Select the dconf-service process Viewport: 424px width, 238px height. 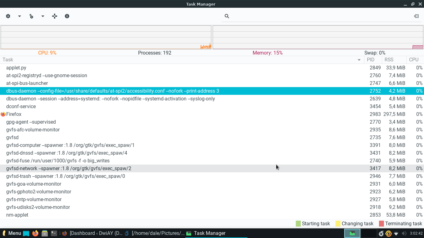(x=212, y=106)
